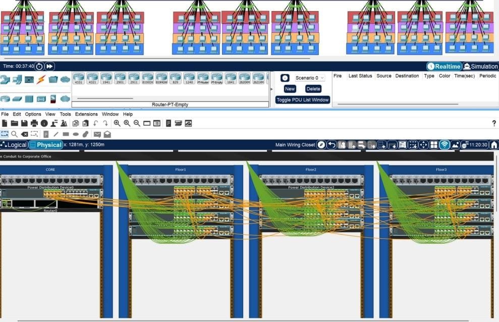Select the Connections lightning bolt category
The height and width of the screenshot is (322, 499).
(x=41, y=79)
